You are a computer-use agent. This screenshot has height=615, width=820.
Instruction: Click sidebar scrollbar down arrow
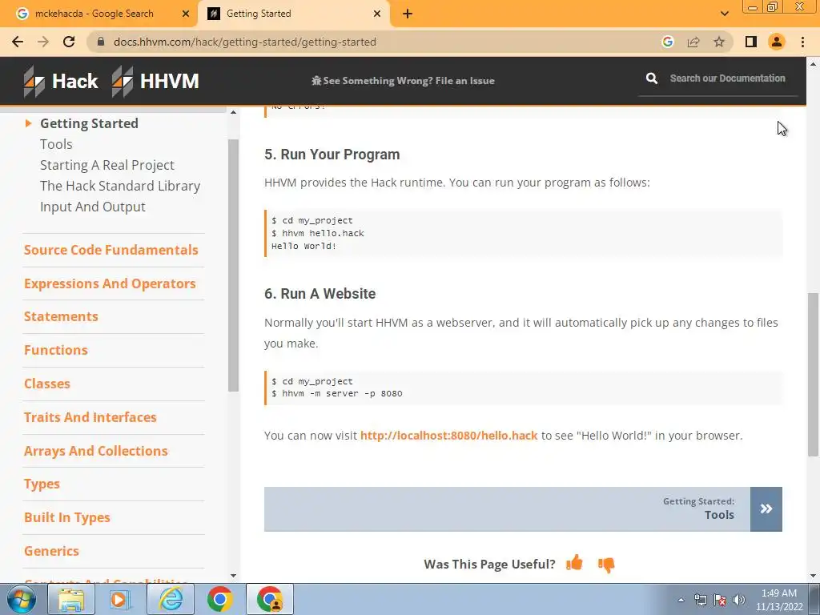233,576
